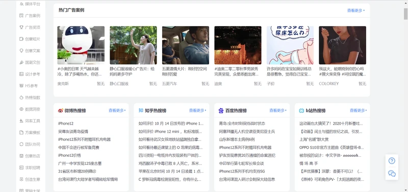Open Bilibili topic 情 场 高 手
Screen dimensions: 408x192
coord(309,163)
